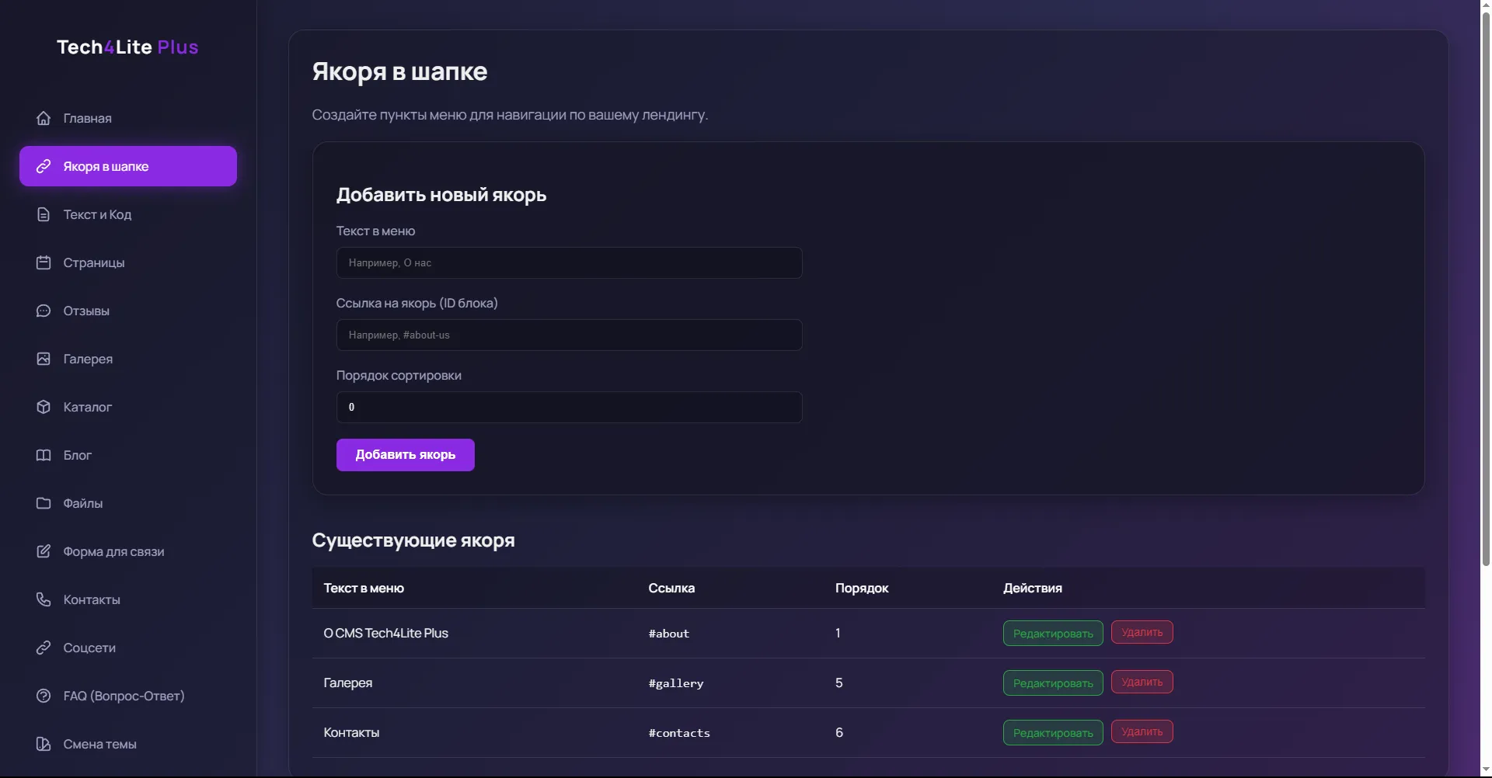Viewport: 1492px width, 778px height.
Task: Edit the #about anchor row
Action: [1052, 634]
